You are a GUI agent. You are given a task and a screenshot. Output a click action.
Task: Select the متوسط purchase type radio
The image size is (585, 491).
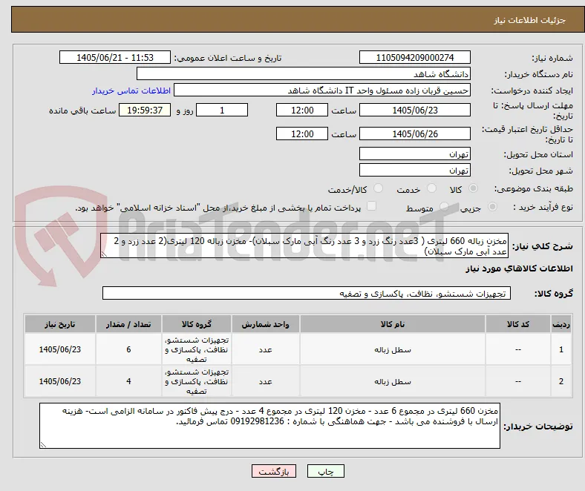pyautogui.click(x=444, y=207)
